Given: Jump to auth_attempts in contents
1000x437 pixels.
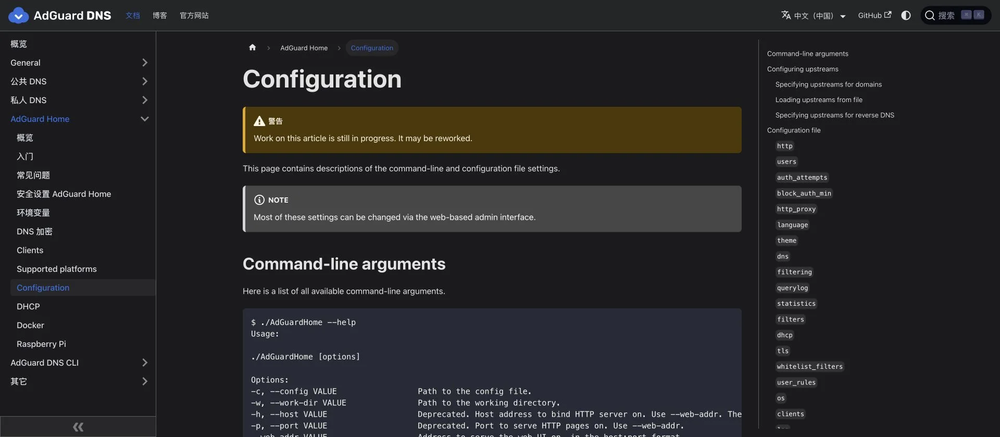Looking at the screenshot, I should tap(802, 178).
